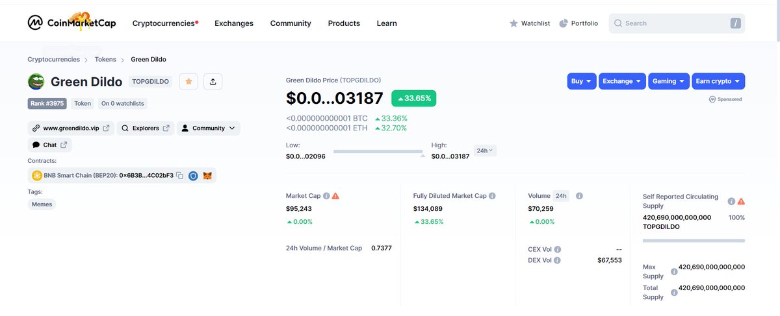Open Portfolio from header
The width and height of the screenshot is (780, 316).
(578, 23)
